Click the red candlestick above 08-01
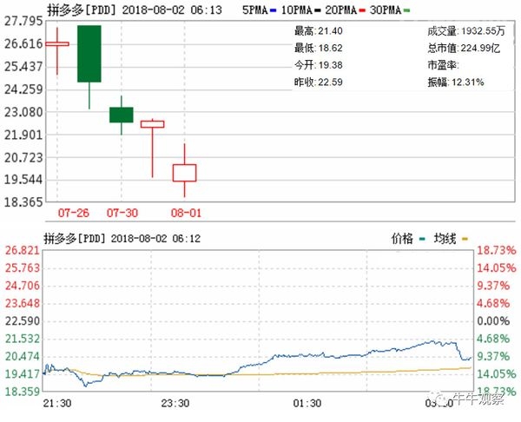This screenshot has width=521, height=422. [x=184, y=172]
